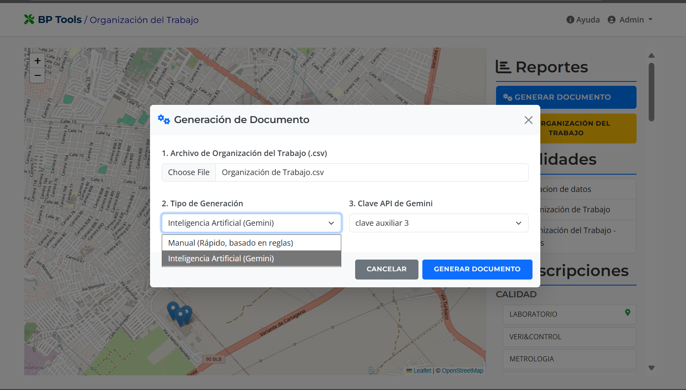Click the Ayuda info icon
Viewport: 686px width, 390px height.
(570, 19)
